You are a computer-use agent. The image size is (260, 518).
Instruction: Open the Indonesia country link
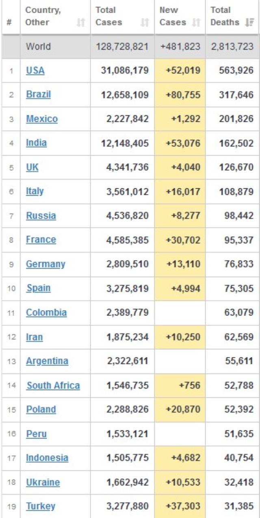(47, 458)
